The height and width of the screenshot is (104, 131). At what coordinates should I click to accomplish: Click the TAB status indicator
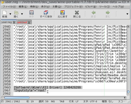coord(62,102)
